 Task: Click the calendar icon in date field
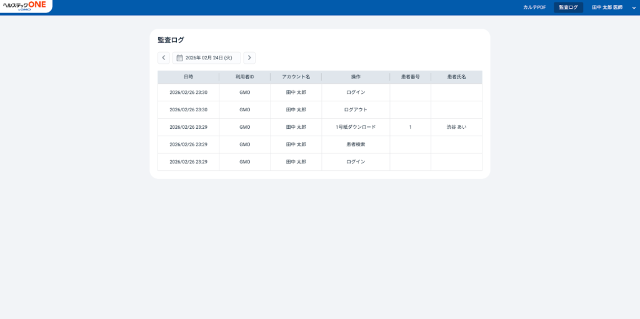[179, 58]
